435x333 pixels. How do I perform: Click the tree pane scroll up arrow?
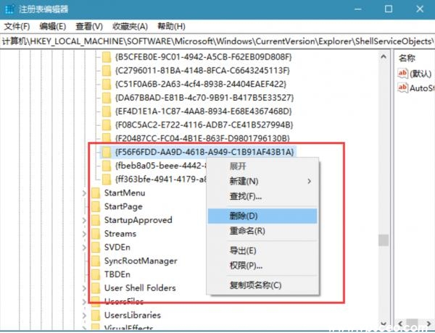click(384, 57)
